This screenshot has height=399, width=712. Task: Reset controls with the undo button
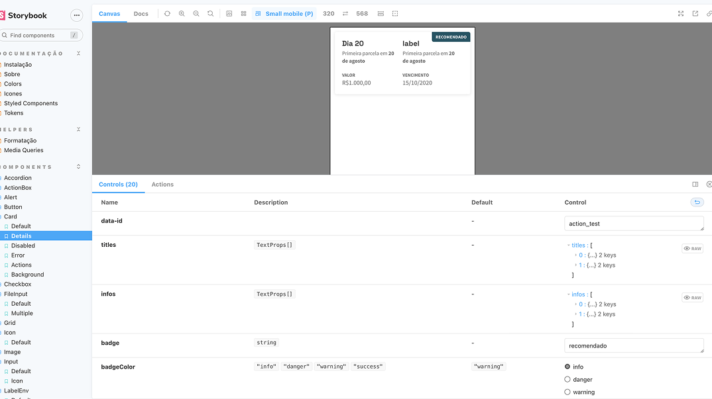point(697,202)
